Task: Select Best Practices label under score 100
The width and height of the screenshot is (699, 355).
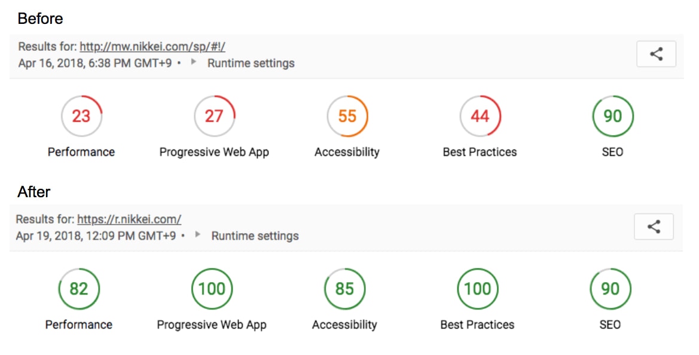Action: tap(477, 325)
